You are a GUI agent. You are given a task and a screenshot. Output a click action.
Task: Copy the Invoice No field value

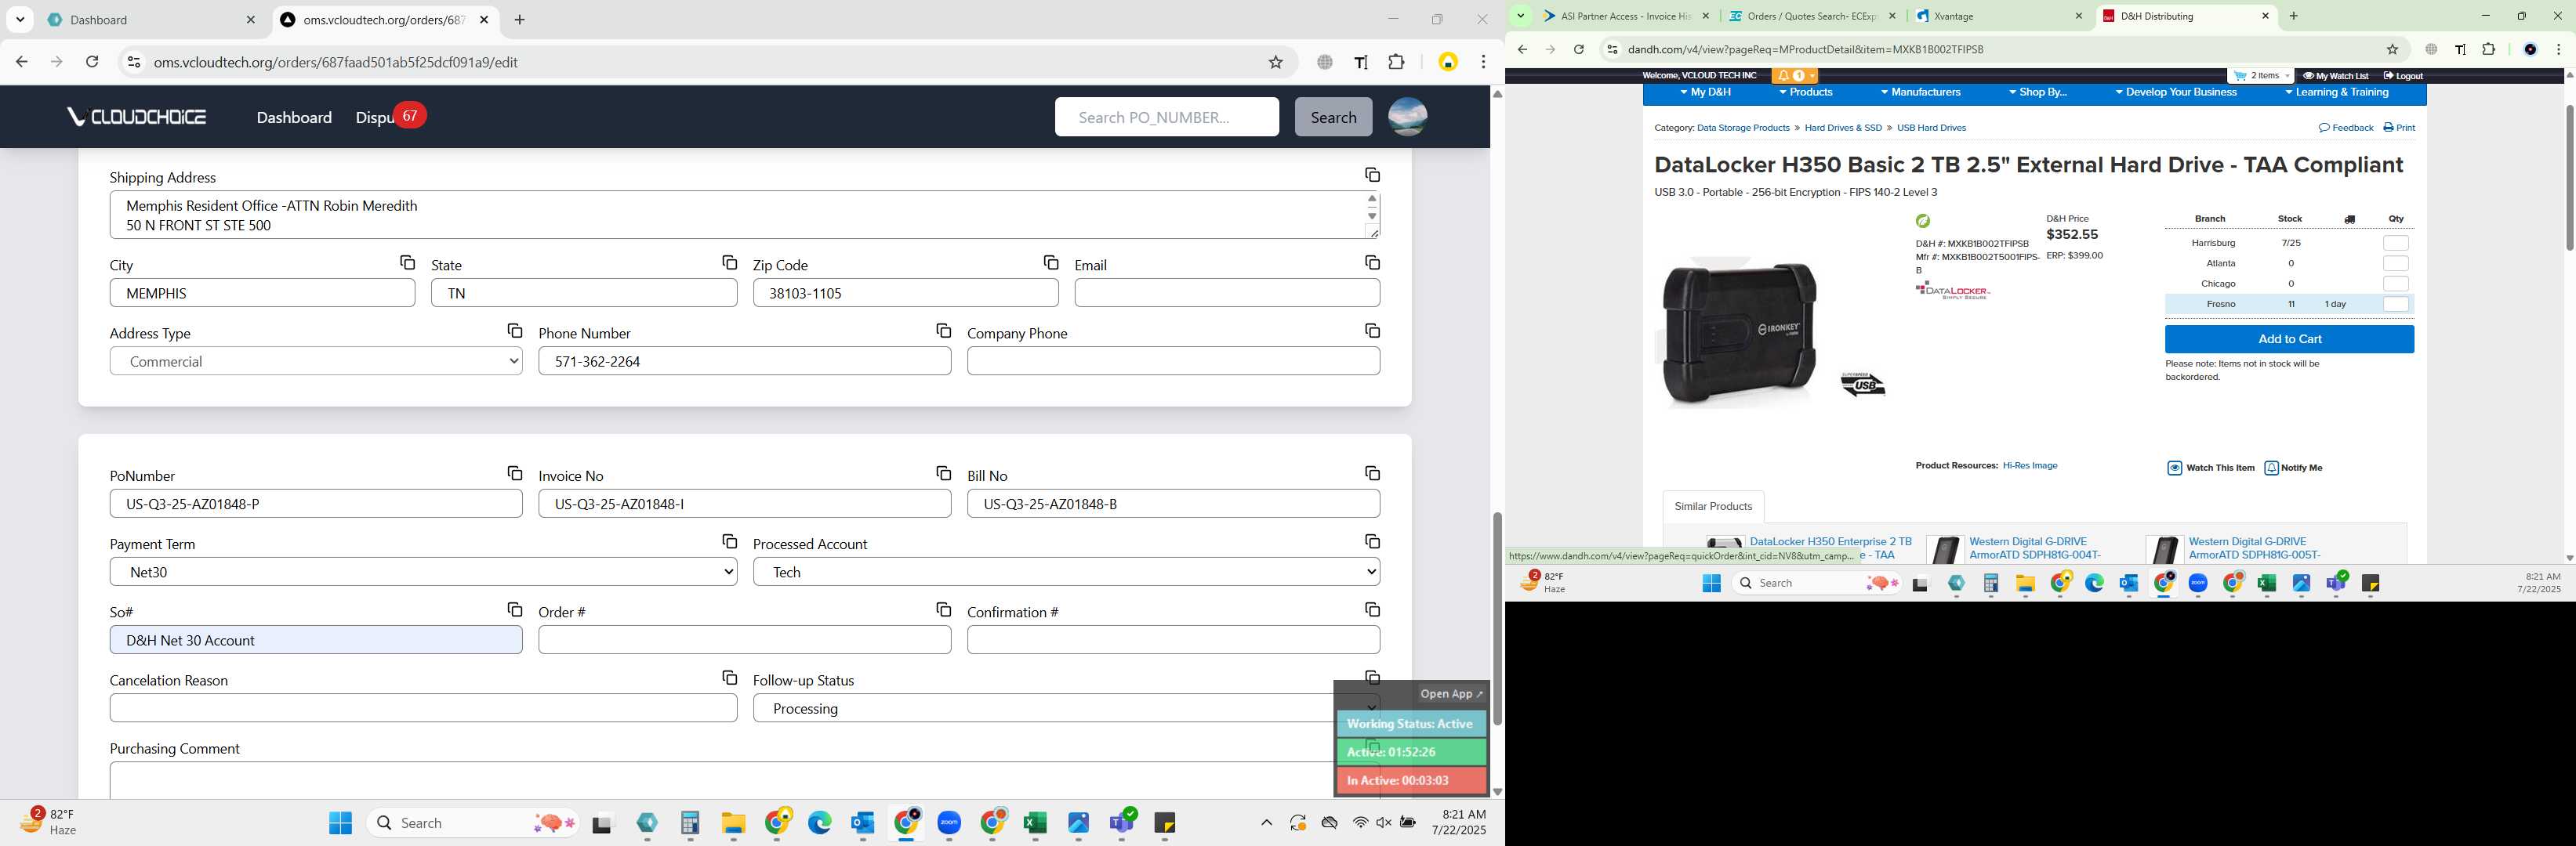943,473
